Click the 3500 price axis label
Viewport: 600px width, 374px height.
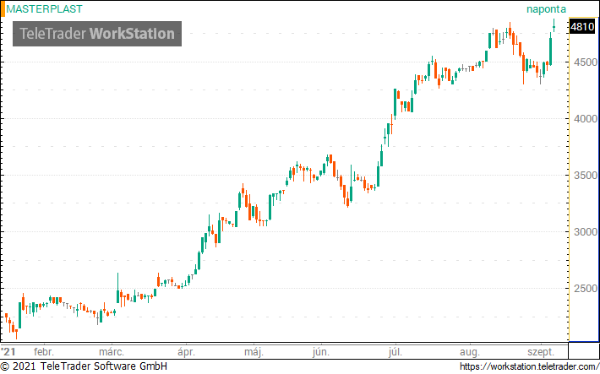(586, 175)
